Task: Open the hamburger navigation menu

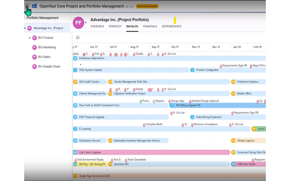Action: (x=27, y=6)
